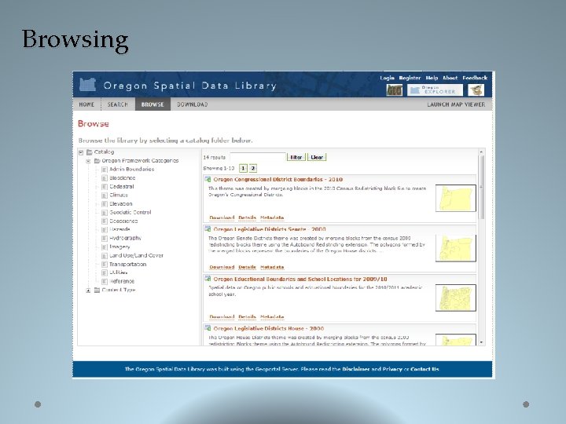
Task: Click the icon beside Oregon Legislative Districts House
Action: (208, 328)
